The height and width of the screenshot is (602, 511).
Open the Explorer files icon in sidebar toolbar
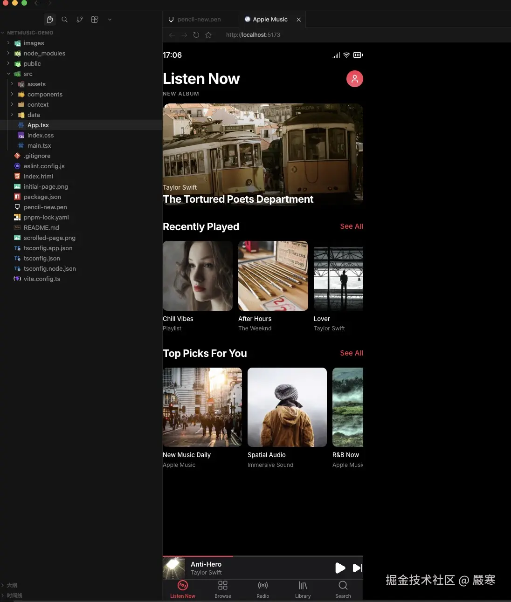50,20
